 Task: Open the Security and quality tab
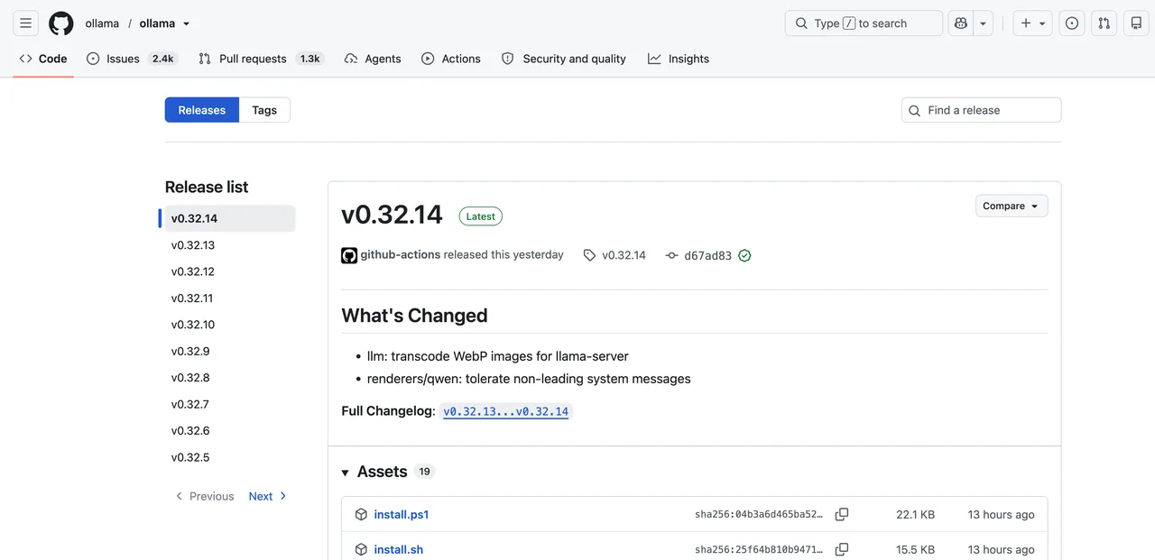point(564,59)
